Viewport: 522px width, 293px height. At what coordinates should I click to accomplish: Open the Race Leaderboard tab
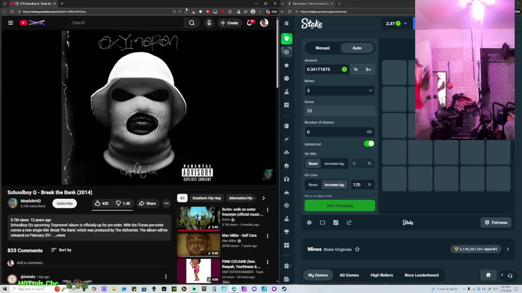422,275
